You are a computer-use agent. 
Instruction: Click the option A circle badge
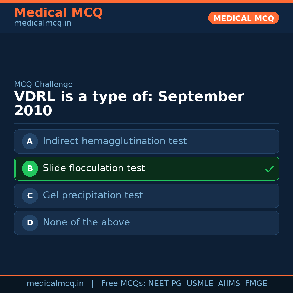30,141
